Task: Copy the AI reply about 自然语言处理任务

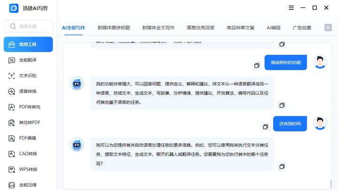Action: pos(282,167)
